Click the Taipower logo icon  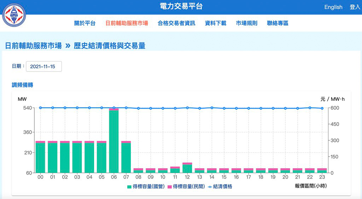[14, 16]
